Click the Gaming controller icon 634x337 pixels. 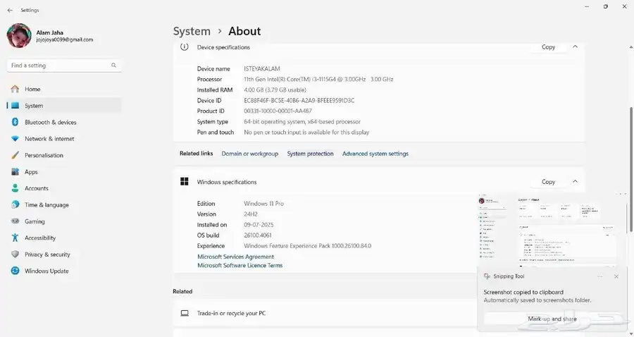tap(15, 221)
